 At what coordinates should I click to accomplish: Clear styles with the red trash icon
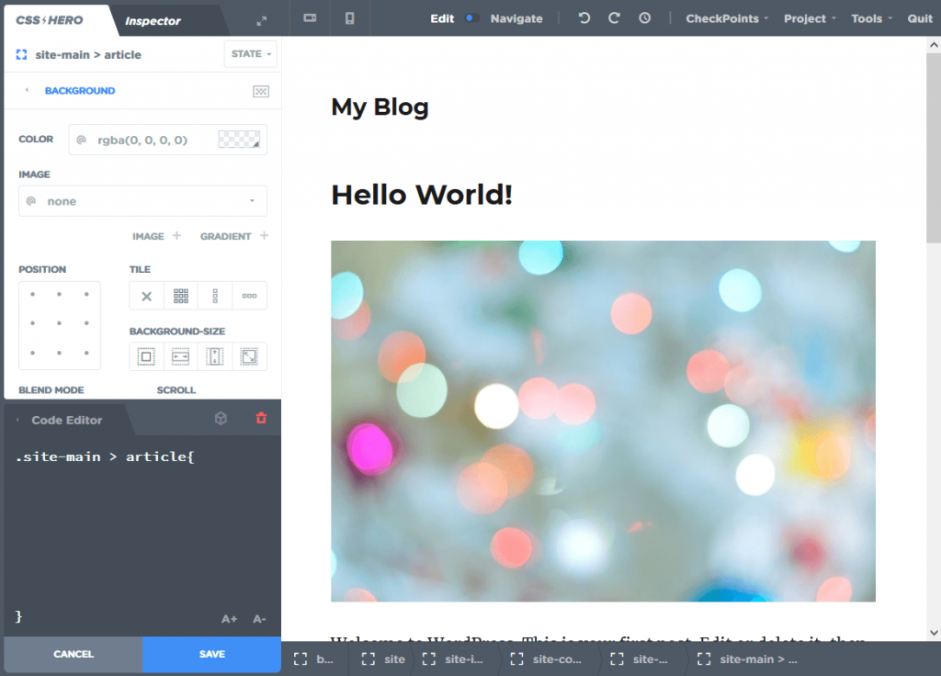[x=261, y=418]
